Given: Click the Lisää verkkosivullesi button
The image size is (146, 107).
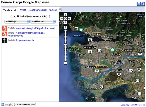Looking at the screenshot, I should coord(25,105).
